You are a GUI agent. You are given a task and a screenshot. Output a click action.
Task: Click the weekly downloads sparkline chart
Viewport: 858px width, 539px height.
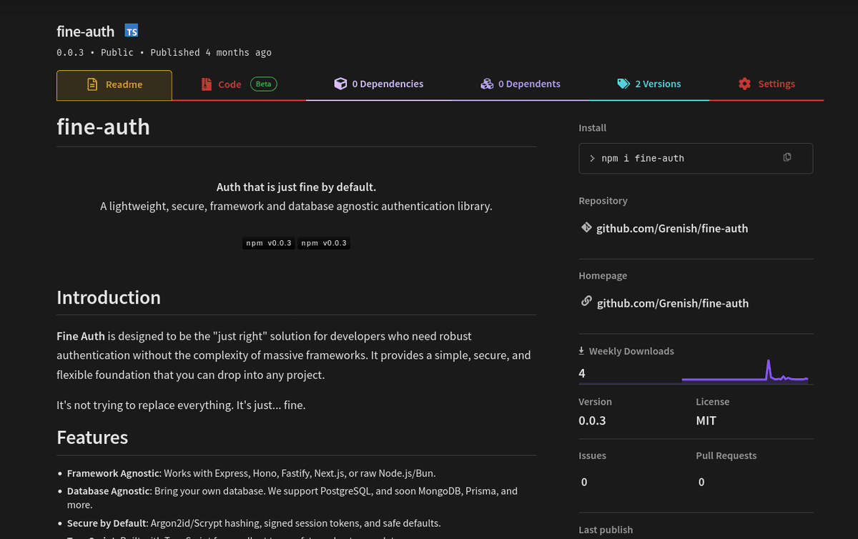(x=745, y=370)
